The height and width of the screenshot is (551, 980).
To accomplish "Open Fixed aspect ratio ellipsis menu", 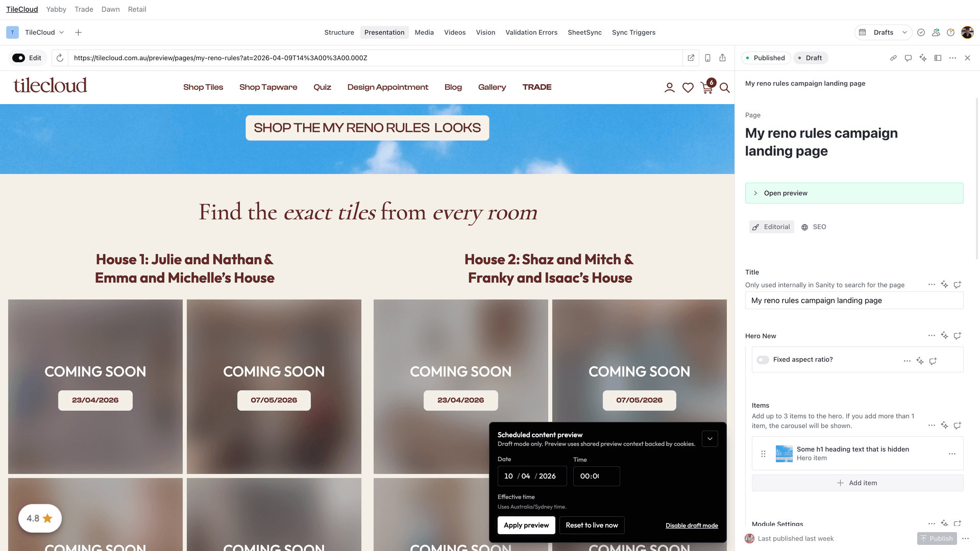I will [907, 361].
